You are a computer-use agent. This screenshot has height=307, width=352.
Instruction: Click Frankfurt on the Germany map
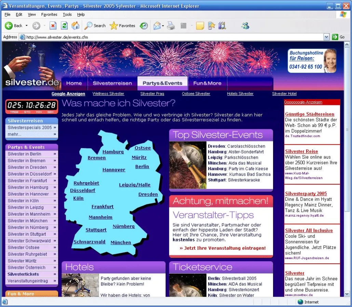tap(103, 207)
